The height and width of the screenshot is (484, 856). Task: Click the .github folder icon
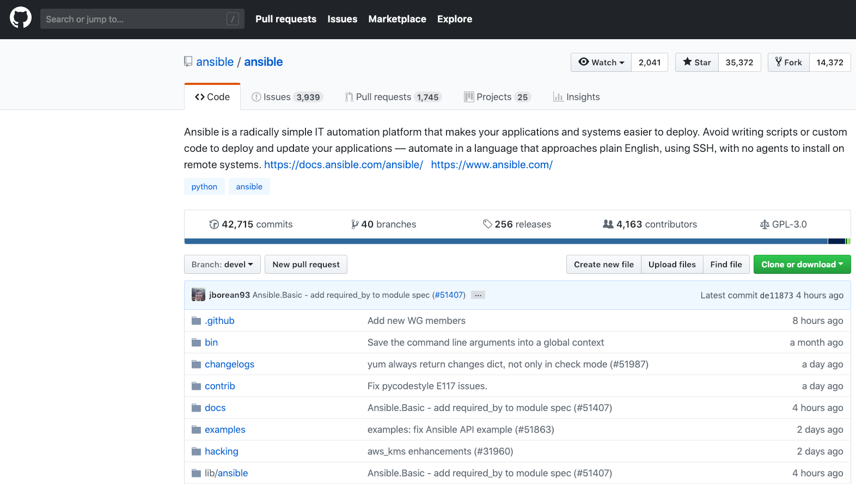pos(197,321)
